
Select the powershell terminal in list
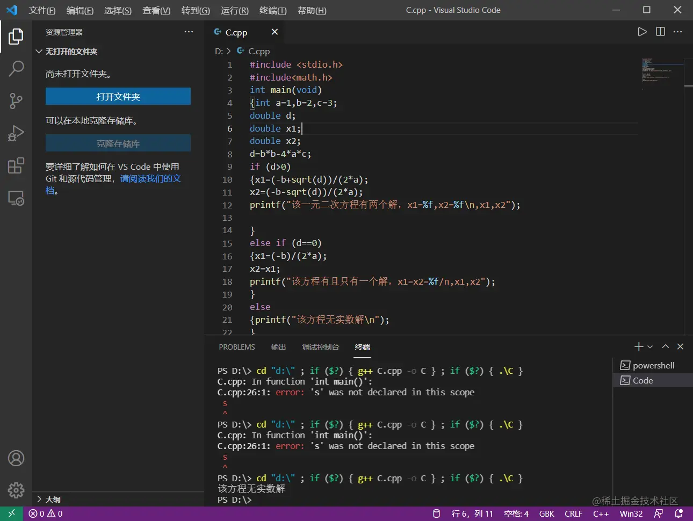click(653, 365)
